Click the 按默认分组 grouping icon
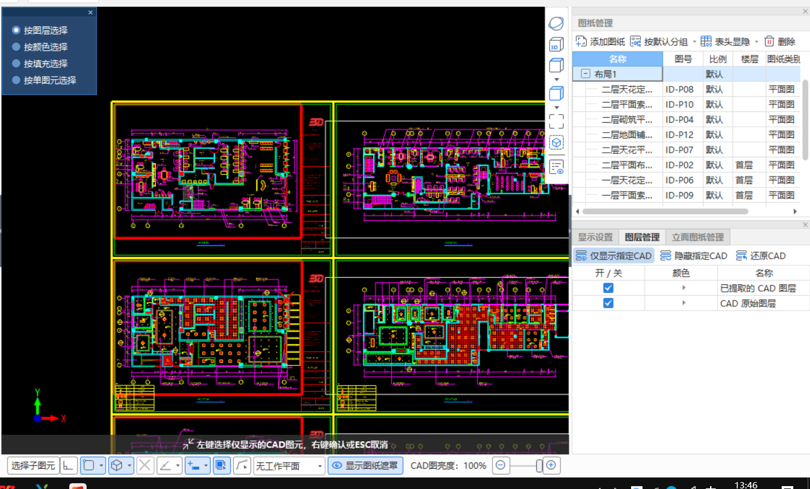This screenshot has height=489, width=810. (x=636, y=41)
